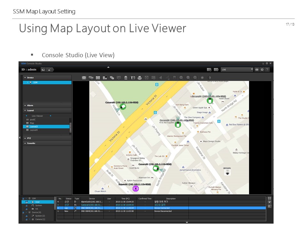Click the alarm siren toolbar icon
307x230 pixels.
(126, 78)
